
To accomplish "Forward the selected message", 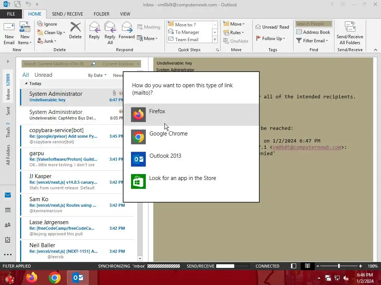I will (x=127, y=31).
